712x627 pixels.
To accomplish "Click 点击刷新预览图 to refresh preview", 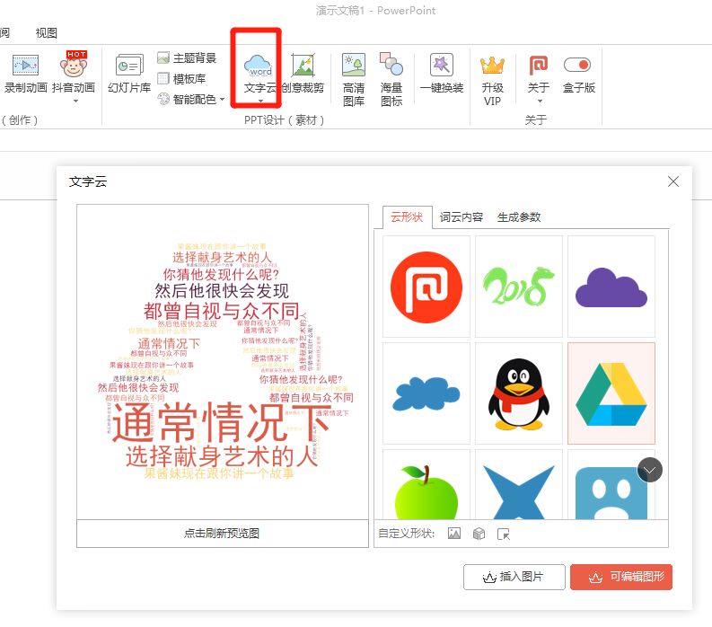I will pos(223,534).
